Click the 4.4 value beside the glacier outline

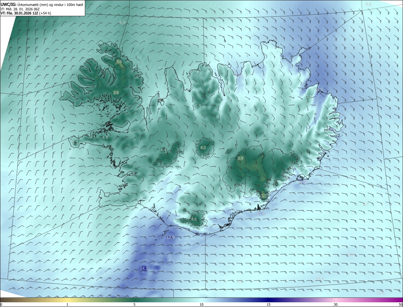[163, 150]
